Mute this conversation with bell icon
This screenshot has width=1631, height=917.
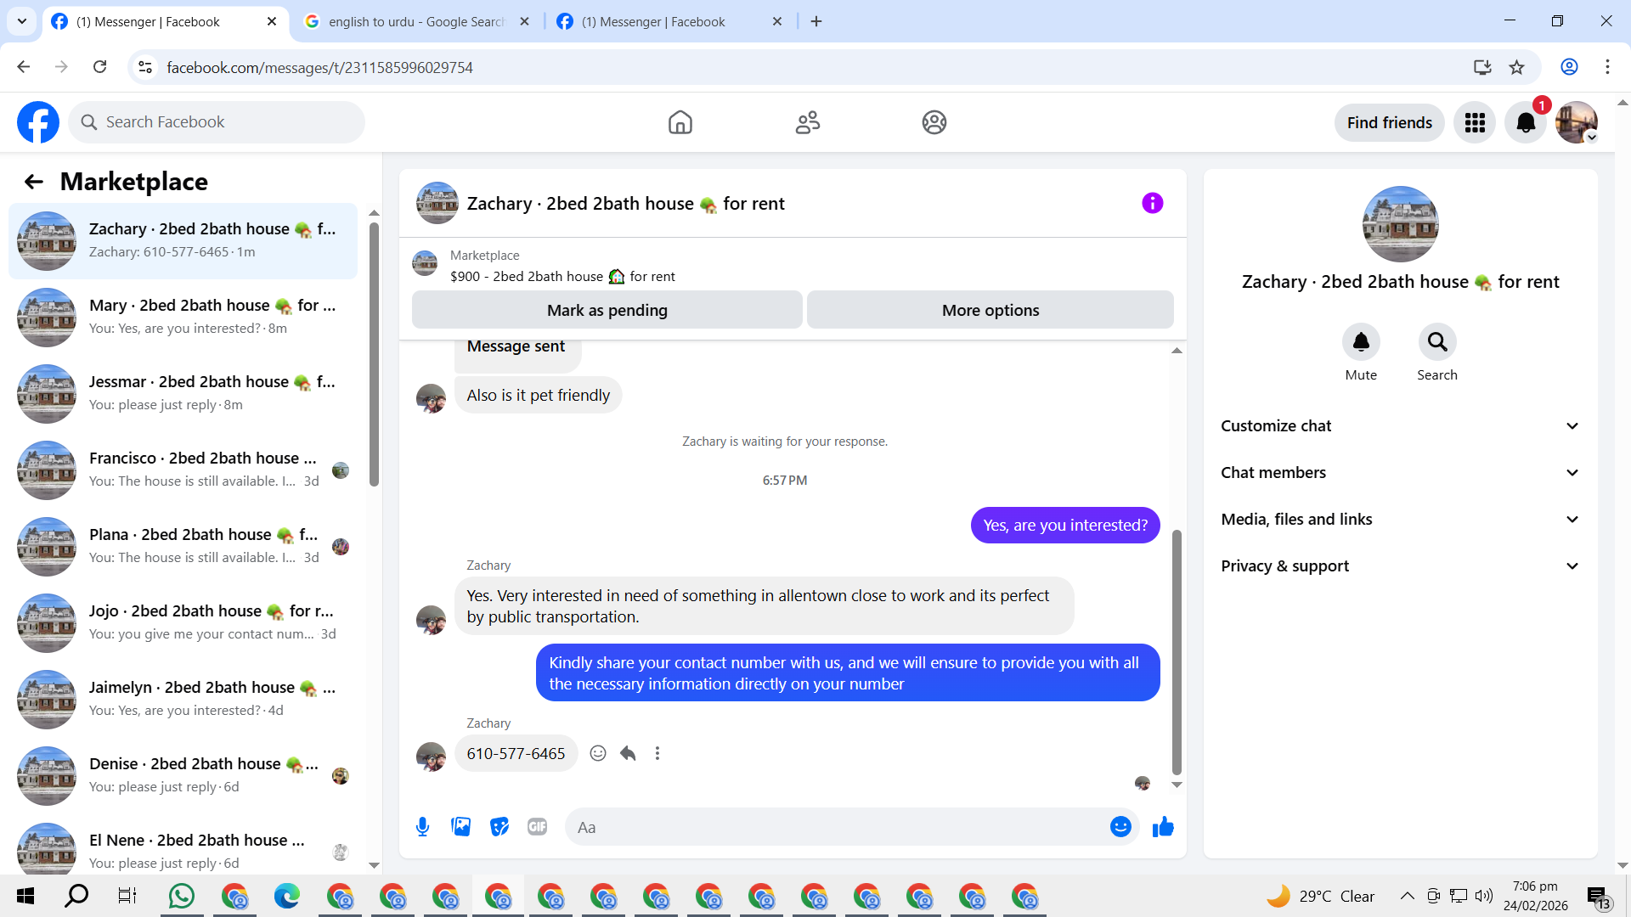coord(1361,342)
